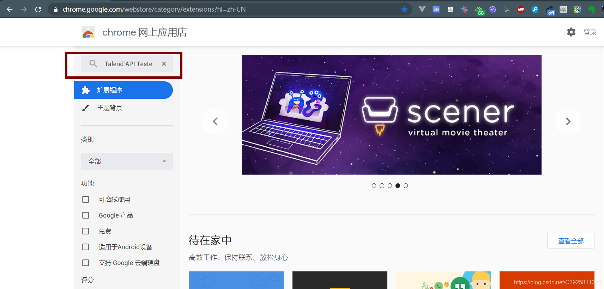The width and height of the screenshot is (604, 289).
Task: Click the sitemap tree extension icon
Action: [x=450, y=10]
